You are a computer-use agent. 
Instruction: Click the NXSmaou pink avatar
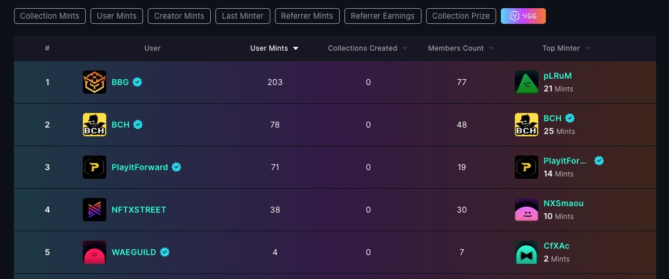coord(527,210)
